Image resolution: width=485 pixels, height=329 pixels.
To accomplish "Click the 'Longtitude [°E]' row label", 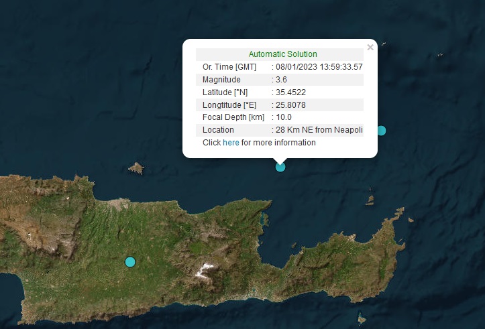I will pyautogui.click(x=229, y=105).
